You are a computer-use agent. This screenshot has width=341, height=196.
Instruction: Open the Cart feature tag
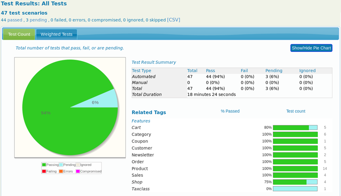tap(136, 127)
